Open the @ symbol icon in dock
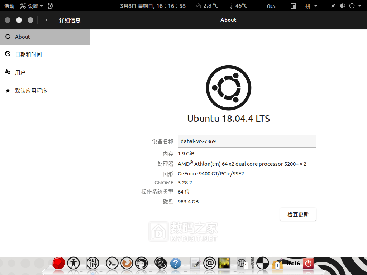 (209, 263)
